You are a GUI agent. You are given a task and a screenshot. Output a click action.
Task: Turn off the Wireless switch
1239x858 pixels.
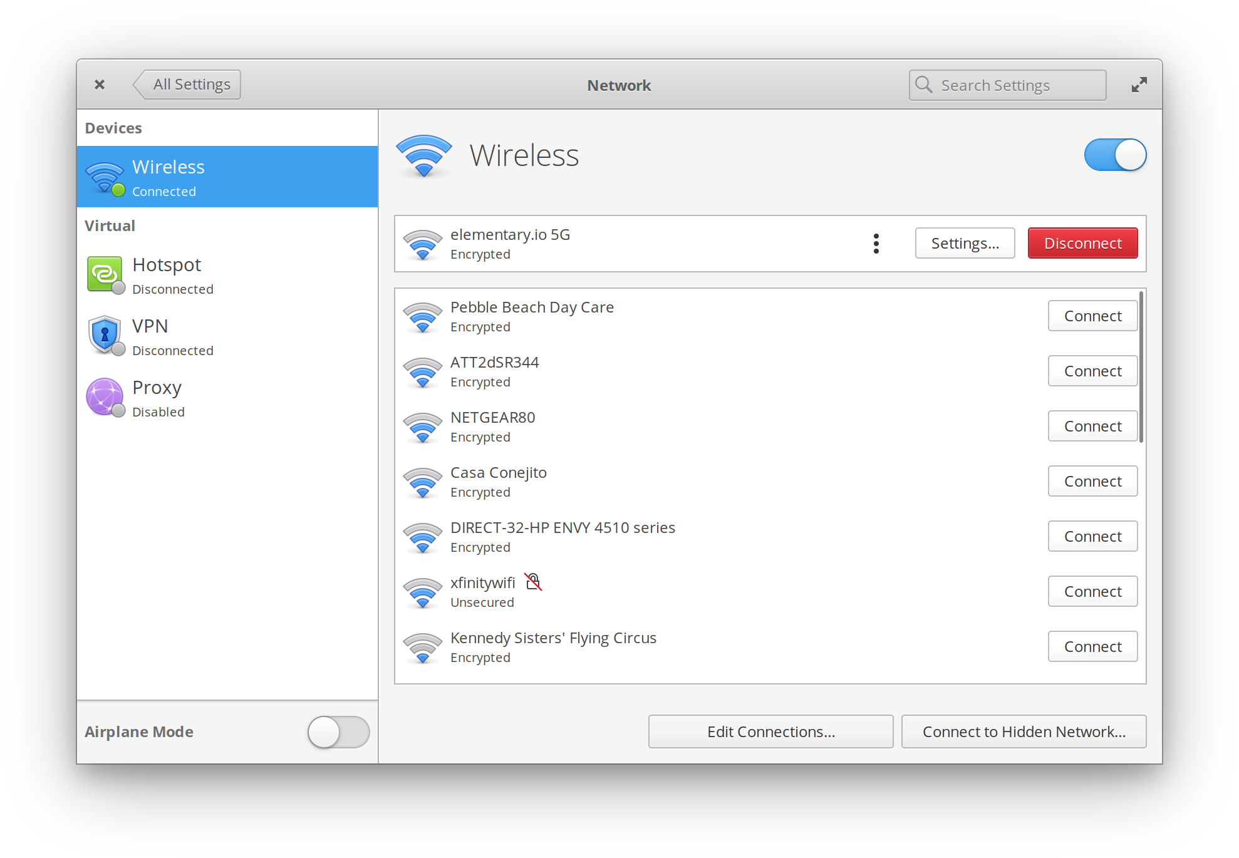coord(1115,155)
